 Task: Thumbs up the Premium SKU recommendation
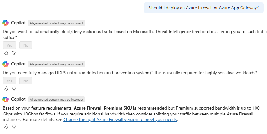pyautogui.click(x=6, y=127)
